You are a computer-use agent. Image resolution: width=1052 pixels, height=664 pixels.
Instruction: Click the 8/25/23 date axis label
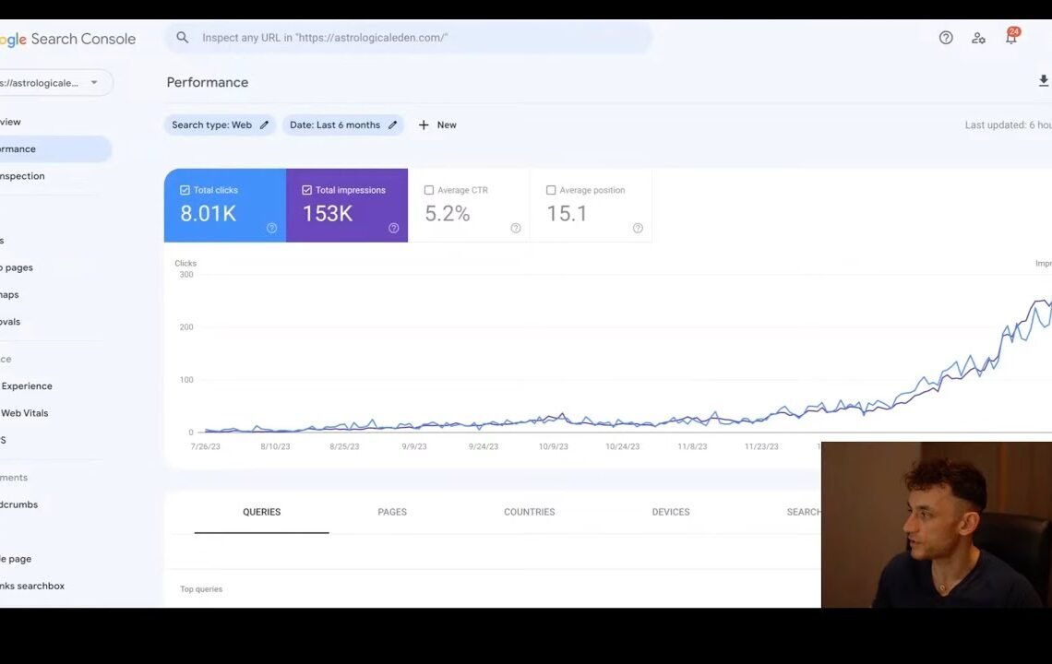click(344, 446)
